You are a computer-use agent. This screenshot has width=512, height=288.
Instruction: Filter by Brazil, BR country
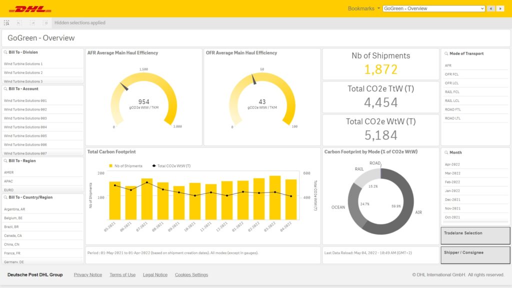point(43,227)
